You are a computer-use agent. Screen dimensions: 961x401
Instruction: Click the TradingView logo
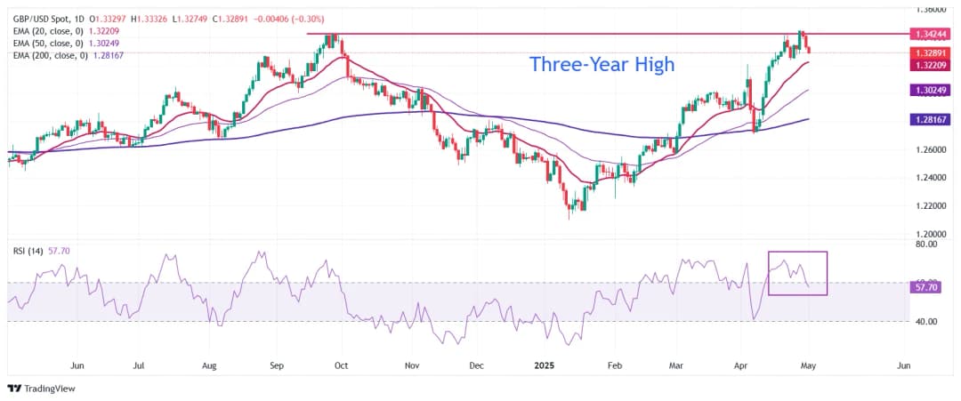click(44, 389)
